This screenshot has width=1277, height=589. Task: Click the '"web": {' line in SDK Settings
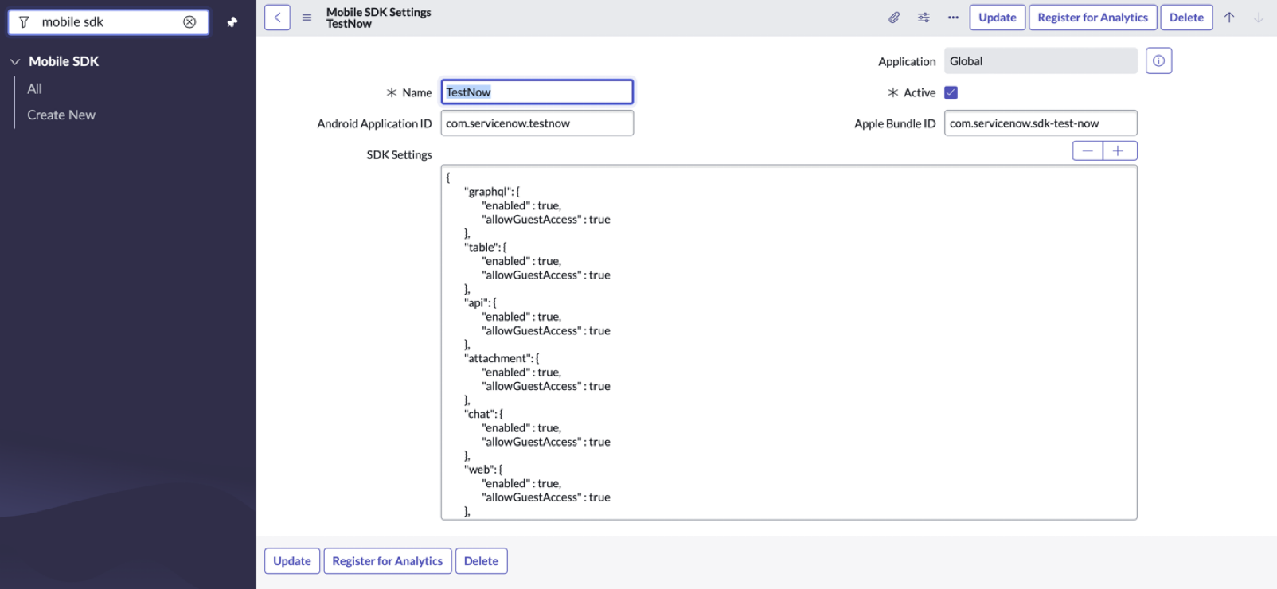pyautogui.click(x=483, y=470)
